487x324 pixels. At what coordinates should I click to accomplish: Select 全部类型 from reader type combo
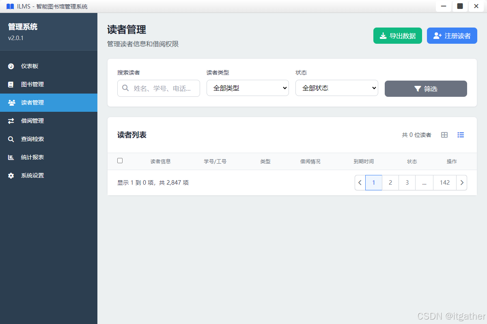[x=248, y=88]
